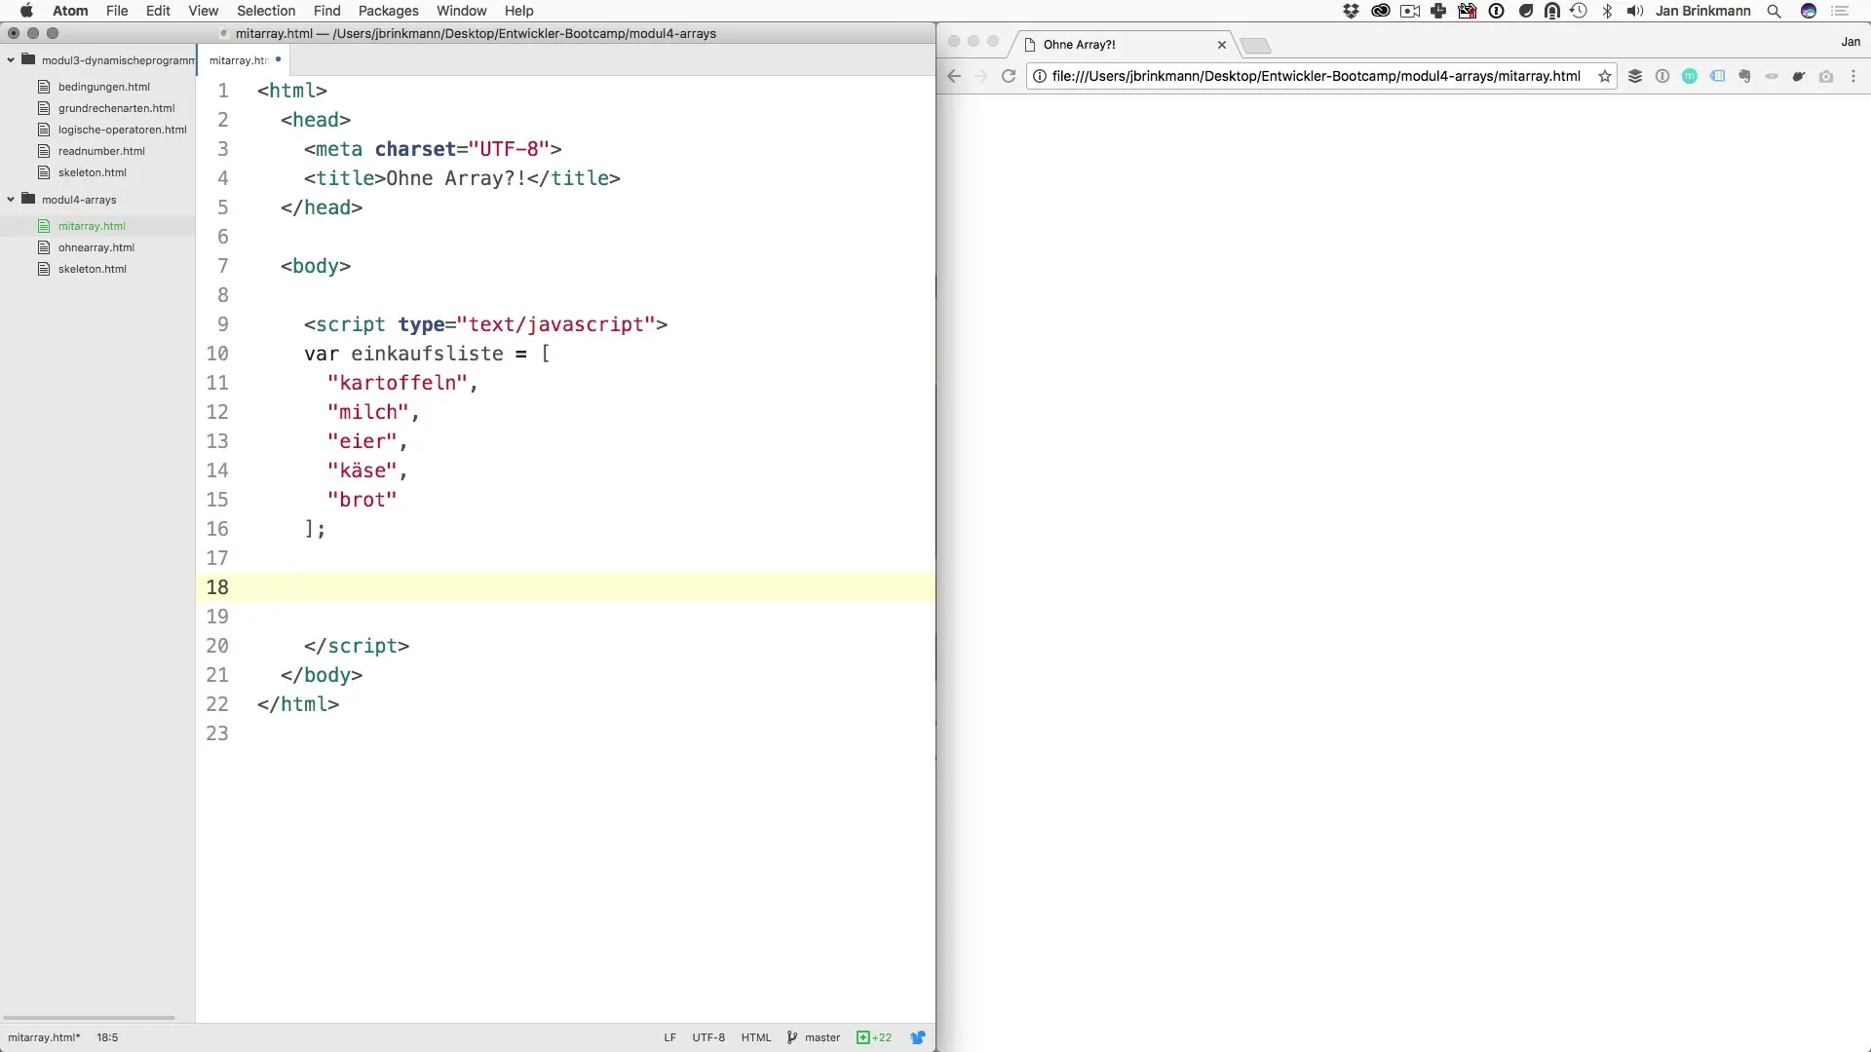Open grundrechenarten.html in the tree view
The height and width of the screenshot is (1052, 1871).
tap(116, 108)
